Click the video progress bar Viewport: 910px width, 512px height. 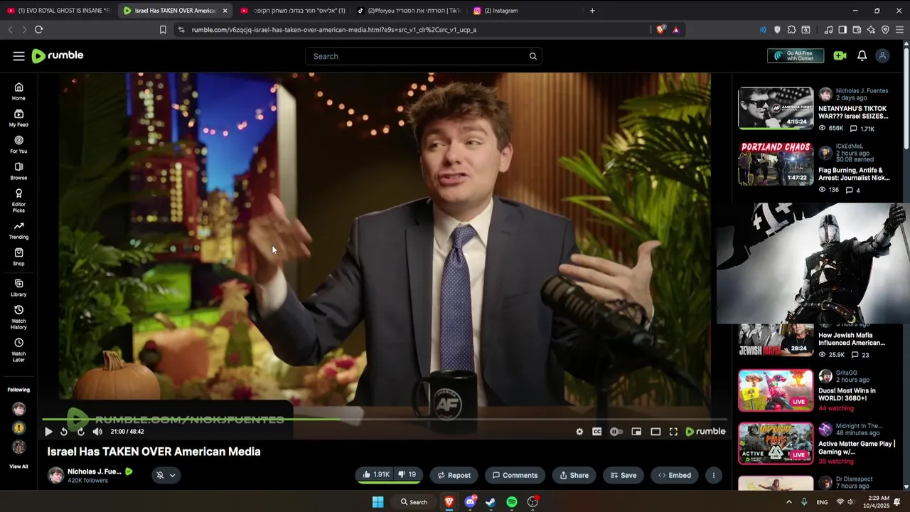pos(385,419)
